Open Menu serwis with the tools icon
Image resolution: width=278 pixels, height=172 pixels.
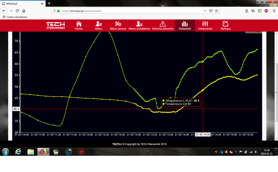pyautogui.click(x=118, y=26)
